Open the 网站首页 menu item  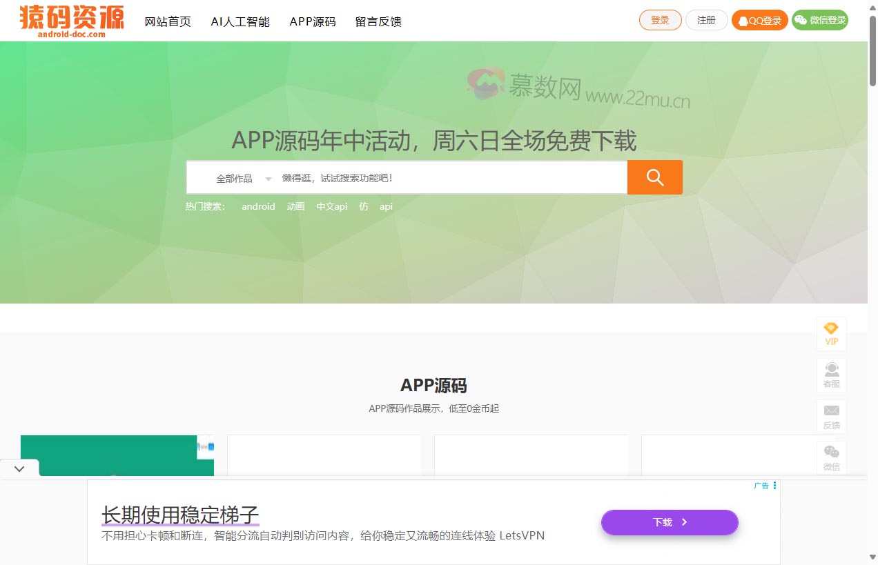point(168,21)
